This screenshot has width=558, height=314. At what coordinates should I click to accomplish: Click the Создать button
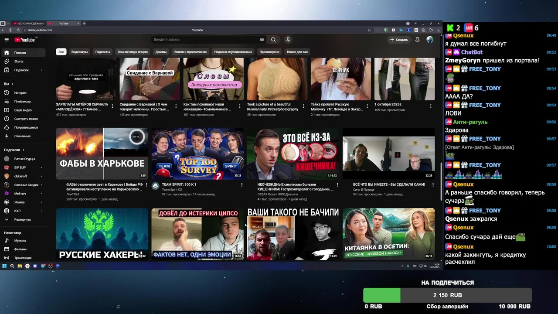(399, 40)
